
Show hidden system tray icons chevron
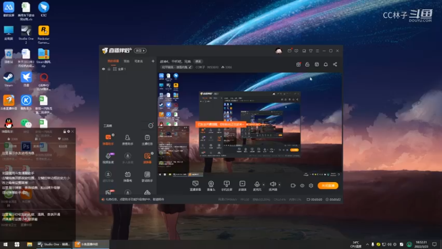point(367,244)
